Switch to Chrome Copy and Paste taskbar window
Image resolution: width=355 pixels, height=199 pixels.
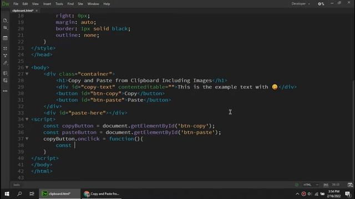click(101, 194)
